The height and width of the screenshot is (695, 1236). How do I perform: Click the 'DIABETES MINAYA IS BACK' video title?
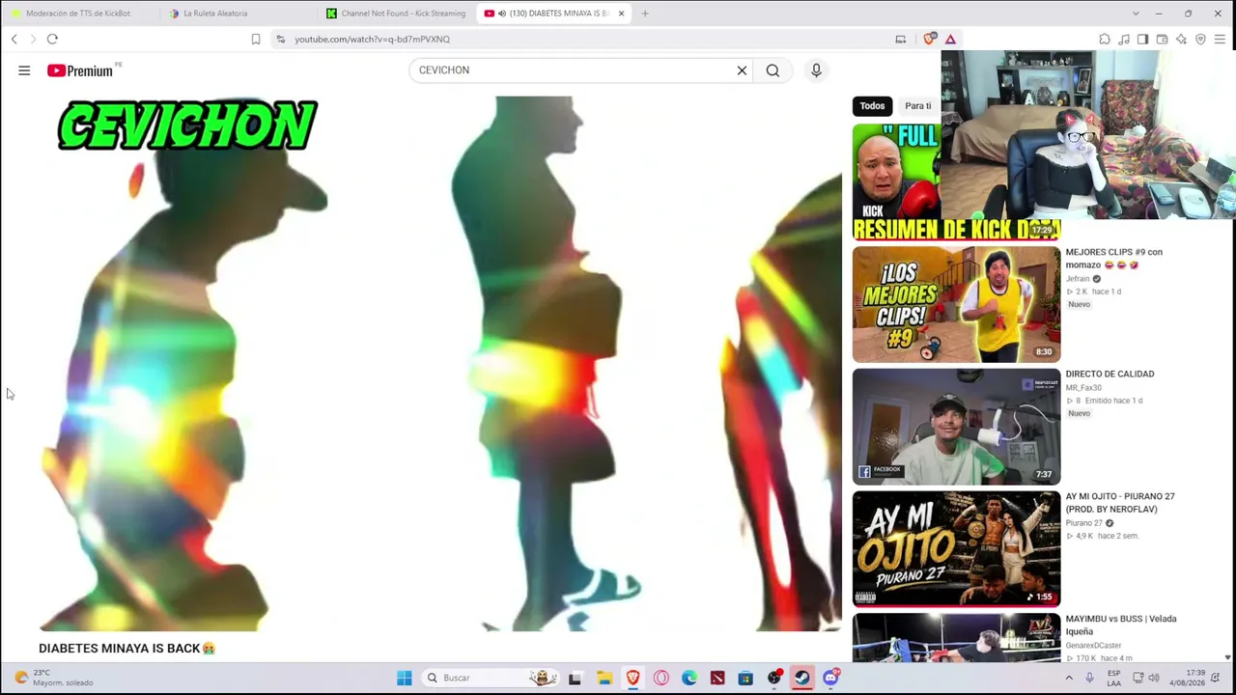click(x=126, y=649)
